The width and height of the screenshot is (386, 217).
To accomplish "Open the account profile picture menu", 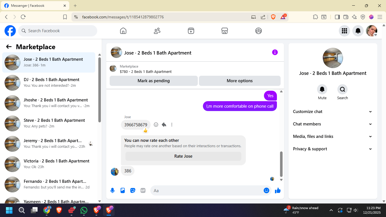I will (372, 31).
